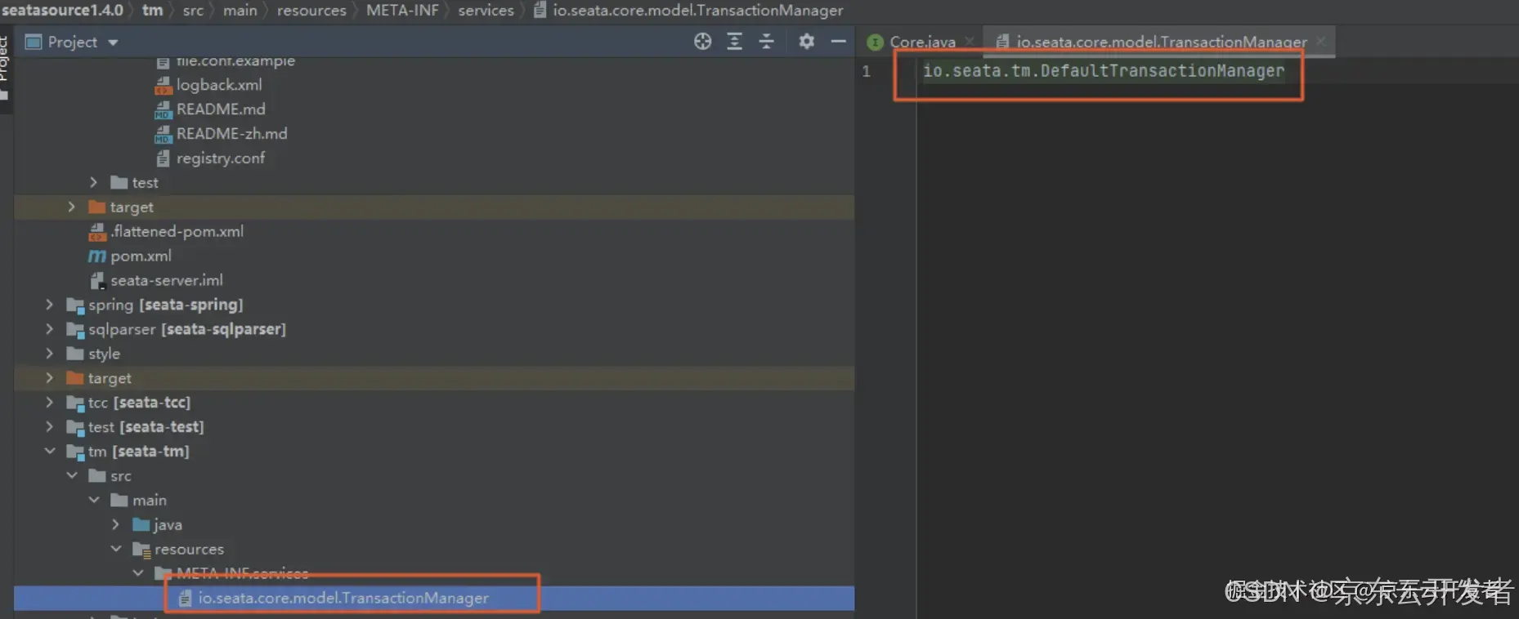Viewport: 1519px width, 619px height.
Task: Click the registry.conf file icon
Action: pyautogui.click(x=164, y=158)
